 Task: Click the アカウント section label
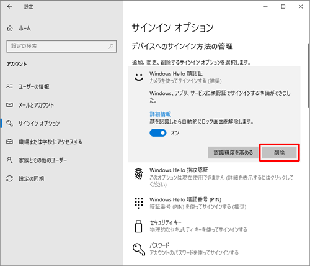pyautogui.click(x=17, y=64)
